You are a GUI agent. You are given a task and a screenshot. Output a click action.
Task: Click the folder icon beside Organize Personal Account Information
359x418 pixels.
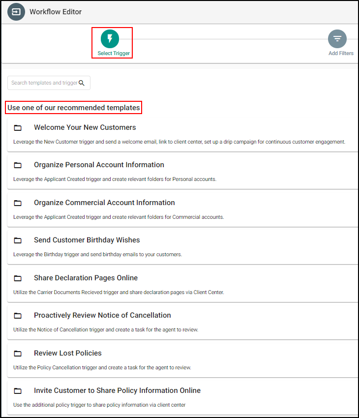(18, 165)
